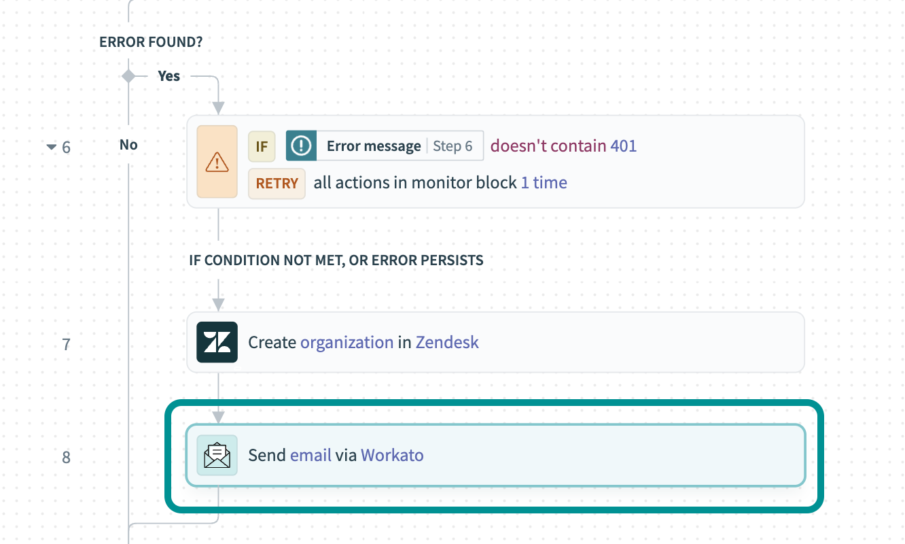
Task: Click the organization link in step 7
Action: [347, 342]
